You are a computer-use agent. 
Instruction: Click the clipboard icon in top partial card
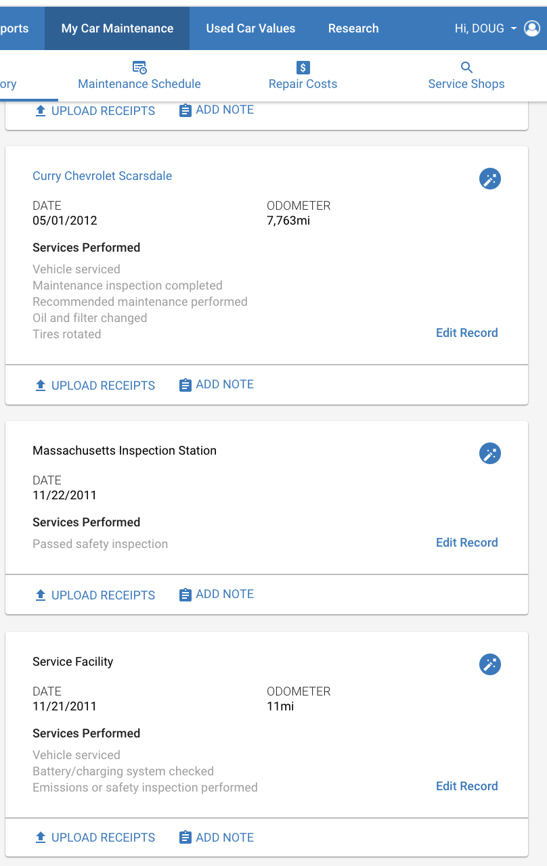tap(185, 110)
